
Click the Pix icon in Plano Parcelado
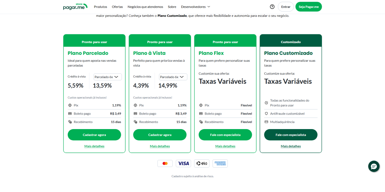click(x=70, y=105)
